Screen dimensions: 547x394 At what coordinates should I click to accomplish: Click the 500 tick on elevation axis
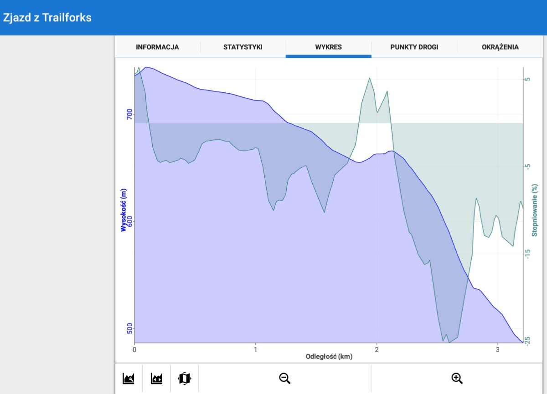point(129,328)
